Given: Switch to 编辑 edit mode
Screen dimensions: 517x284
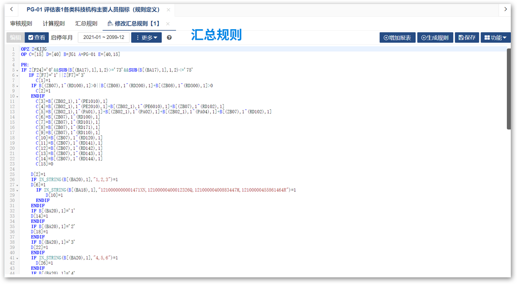Looking at the screenshot, I should (16, 38).
